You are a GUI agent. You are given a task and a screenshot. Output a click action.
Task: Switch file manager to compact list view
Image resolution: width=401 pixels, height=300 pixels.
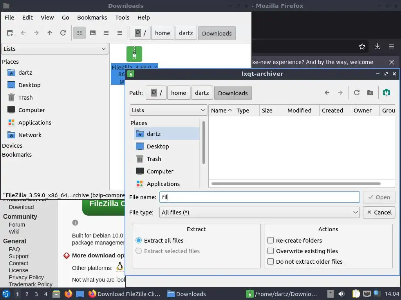(x=106, y=33)
